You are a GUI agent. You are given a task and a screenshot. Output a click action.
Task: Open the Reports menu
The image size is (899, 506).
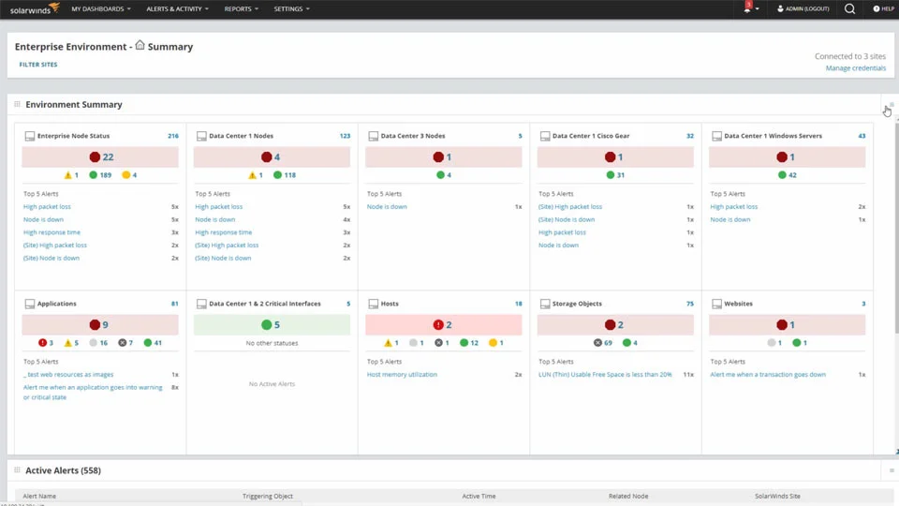(242, 8)
